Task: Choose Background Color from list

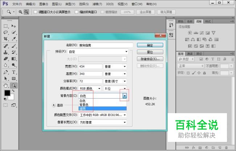Action: pyautogui.click(x=102, y=105)
